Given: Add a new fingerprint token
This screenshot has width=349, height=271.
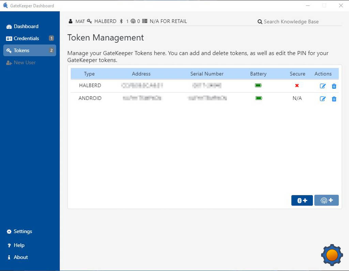Looking at the screenshot, I should (327, 200).
